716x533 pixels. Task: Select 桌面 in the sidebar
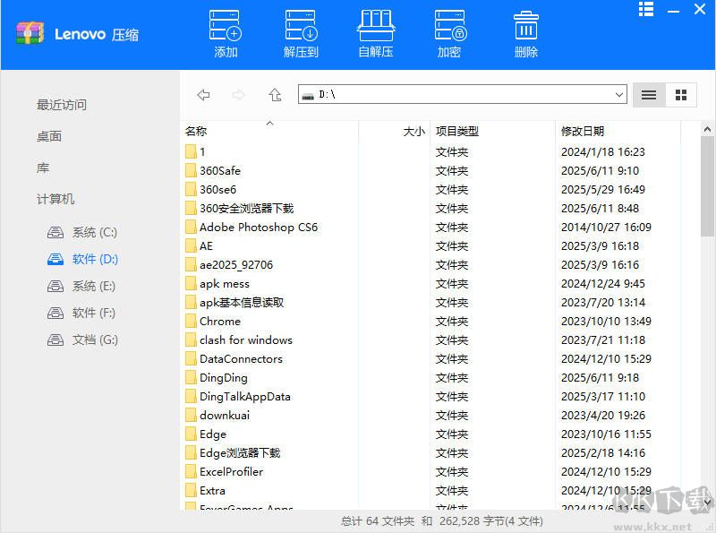tap(49, 136)
